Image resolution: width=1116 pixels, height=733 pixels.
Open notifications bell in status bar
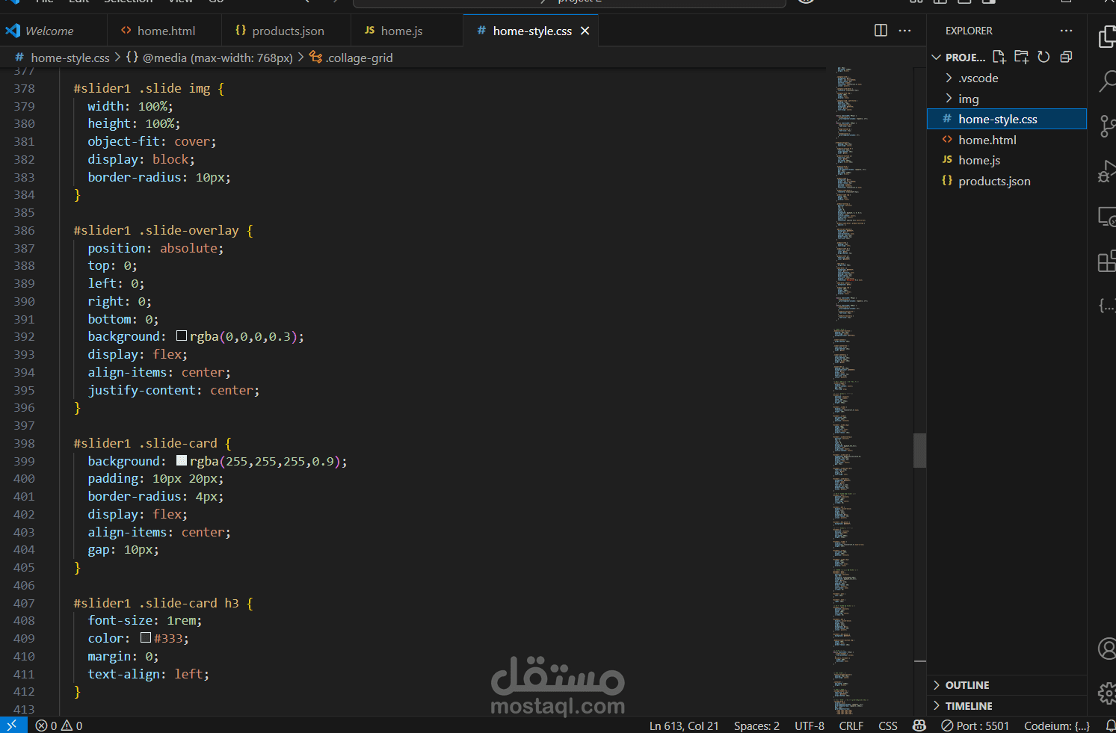[1110, 726]
